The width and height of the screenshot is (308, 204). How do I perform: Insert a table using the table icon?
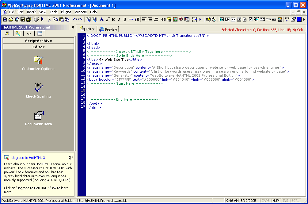[x=222, y=19]
